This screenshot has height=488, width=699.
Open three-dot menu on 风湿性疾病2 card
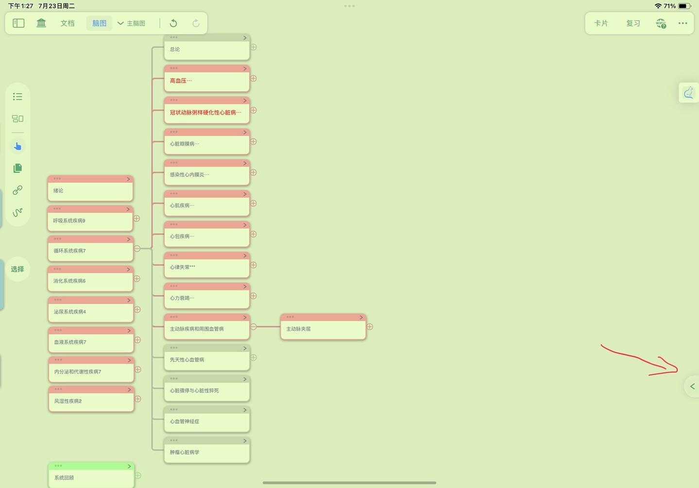click(x=58, y=389)
